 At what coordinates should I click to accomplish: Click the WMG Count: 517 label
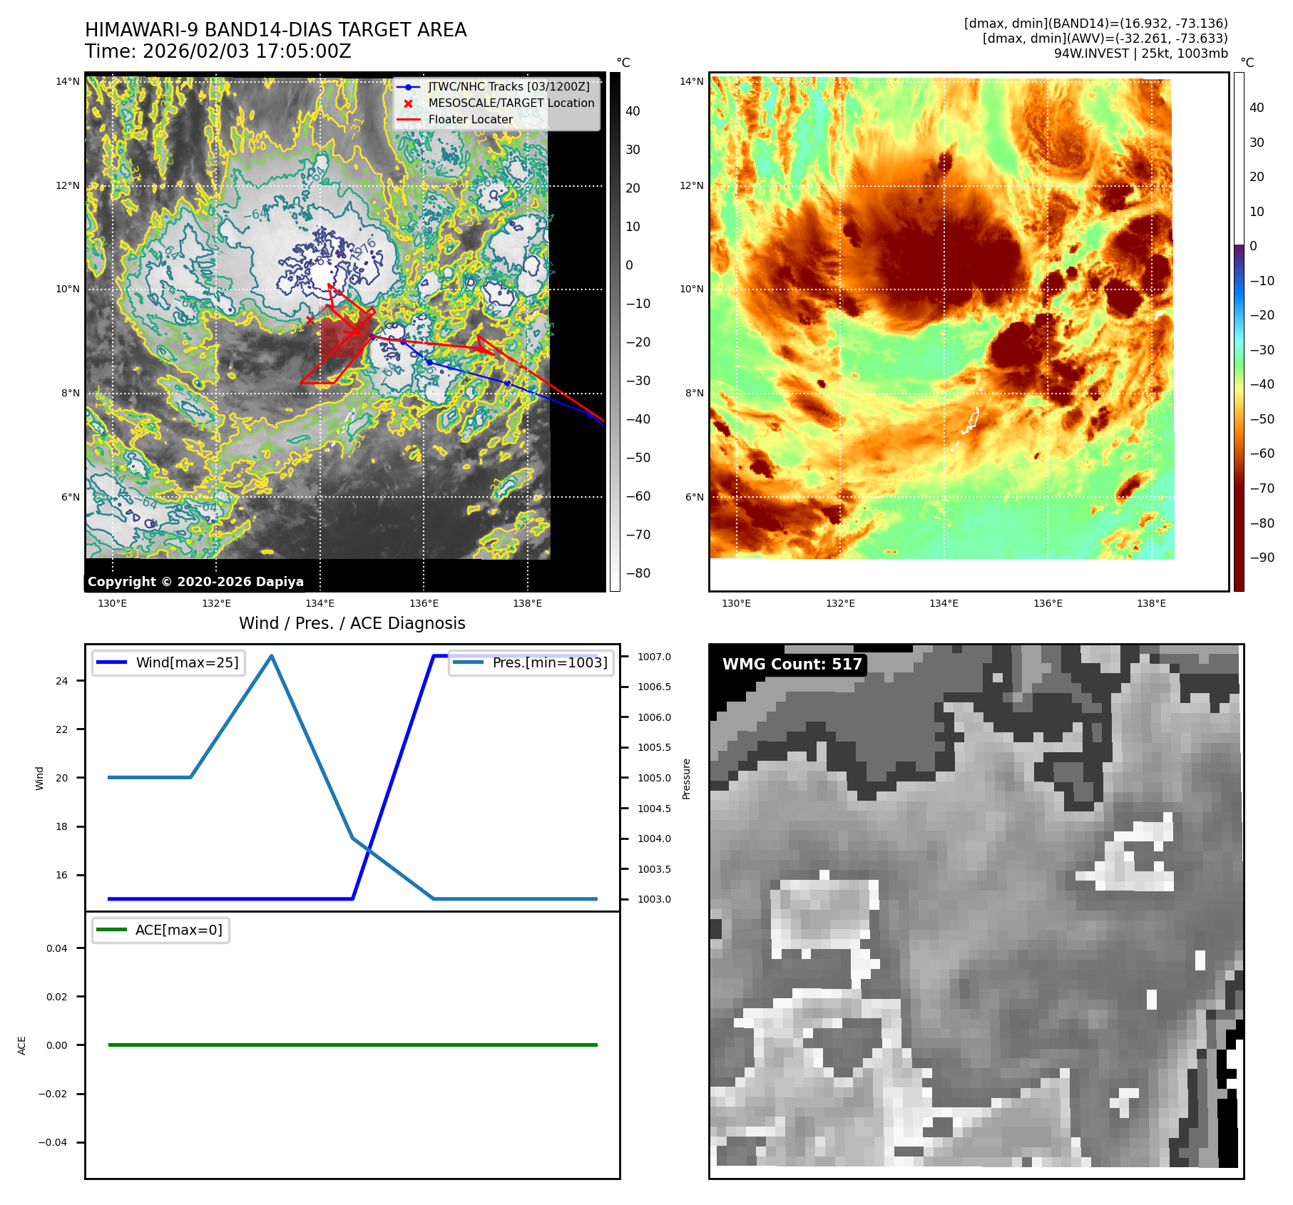[792, 665]
